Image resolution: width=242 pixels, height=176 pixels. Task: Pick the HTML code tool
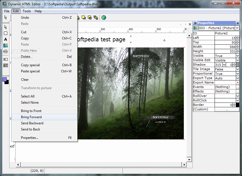point(6,51)
